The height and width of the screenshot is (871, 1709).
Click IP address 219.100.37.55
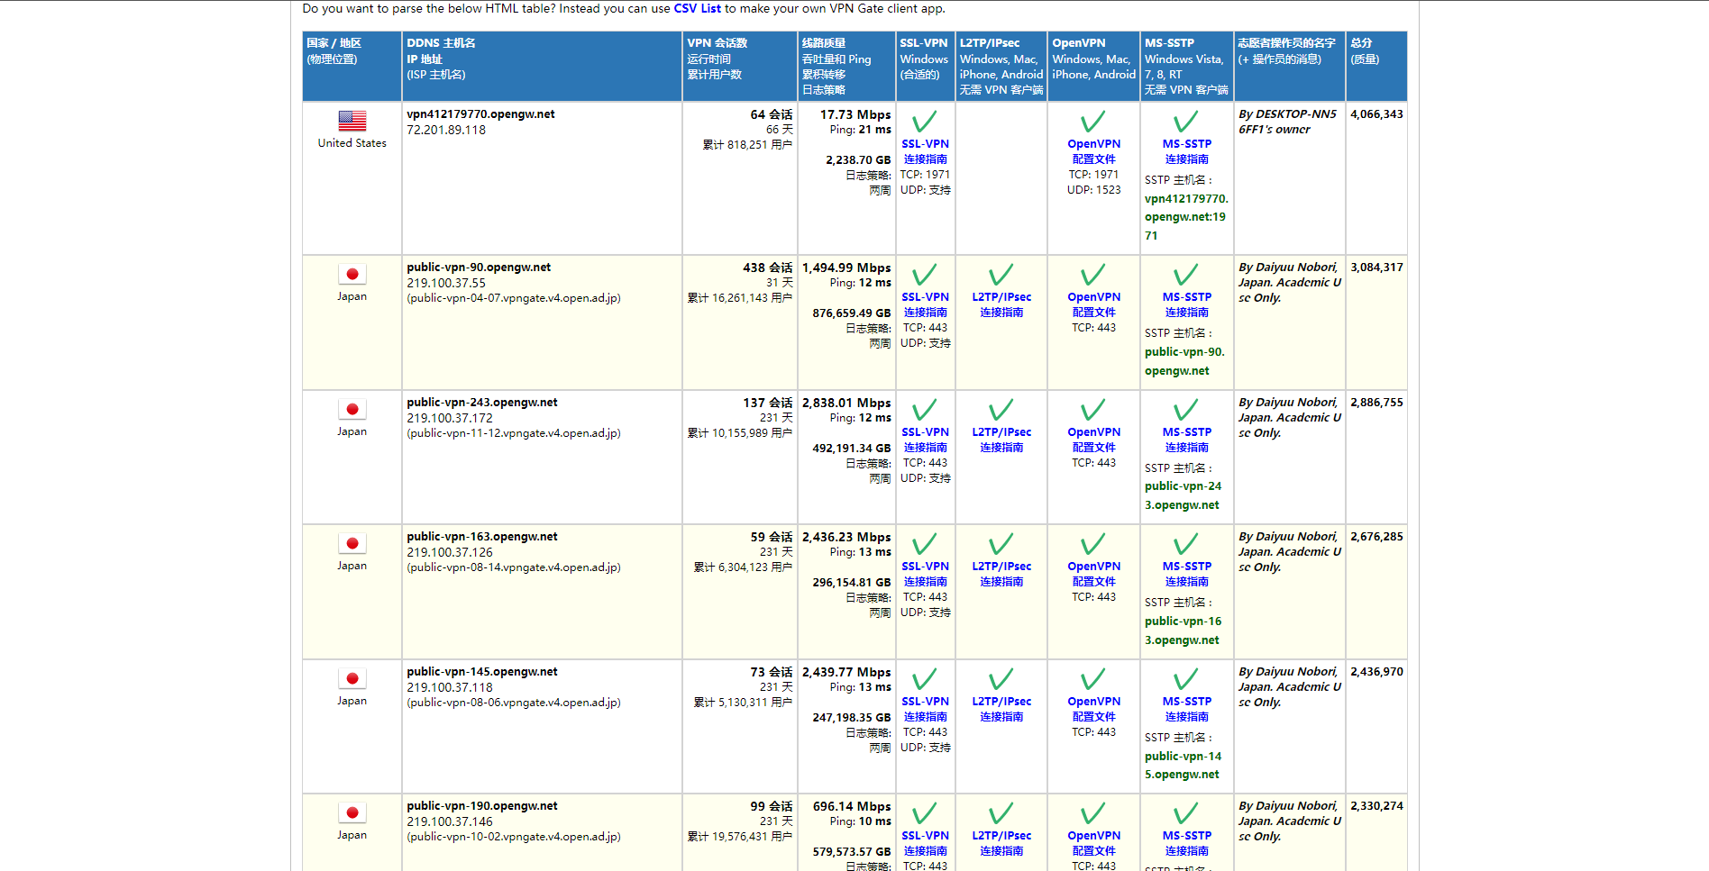446,283
